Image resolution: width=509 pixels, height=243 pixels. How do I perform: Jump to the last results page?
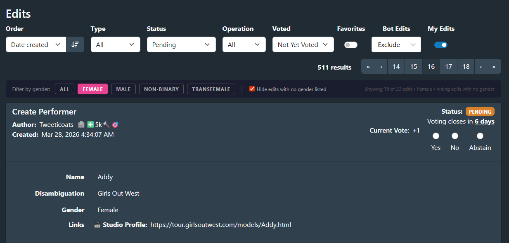(x=494, y=67)
